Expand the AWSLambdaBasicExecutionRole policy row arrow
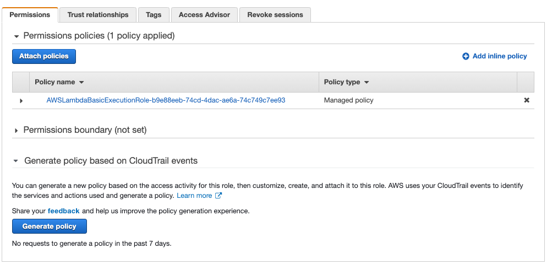This screenshot has height=275, width=552. 21,101
